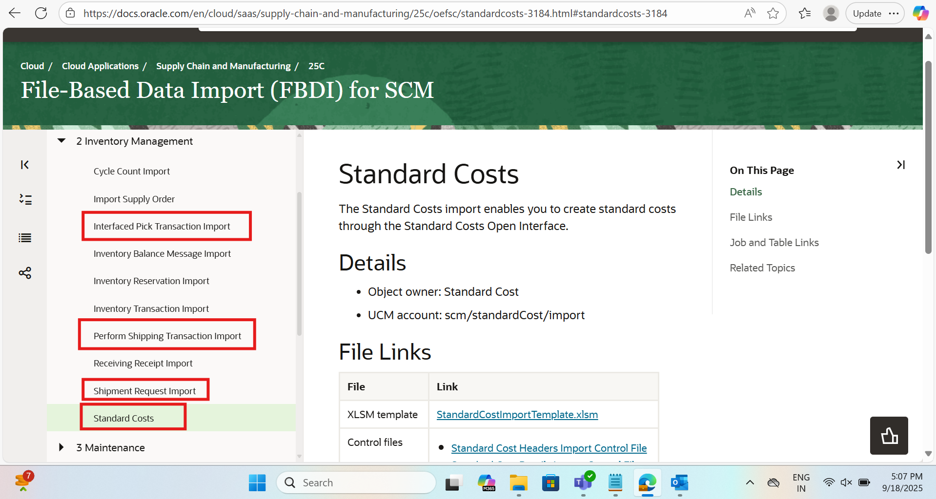Screen dimensions: 936x499
Task: Click the Update button in Edge
Action: click(x=868, y=13)
